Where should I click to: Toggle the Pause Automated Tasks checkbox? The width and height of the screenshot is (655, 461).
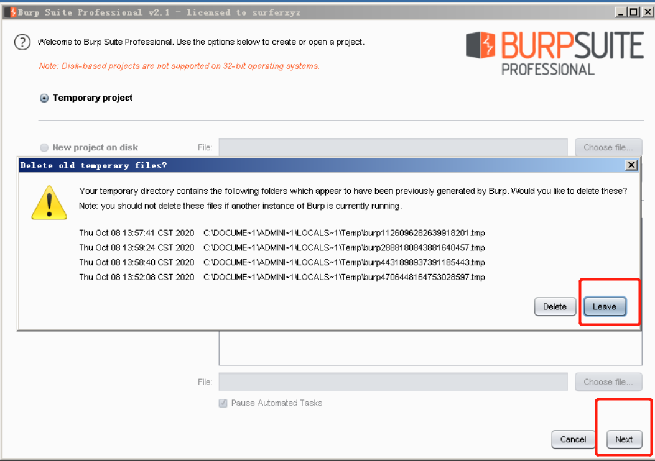point(223,403)
